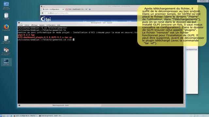Click the Firefox back arrow button
Image resolution: width=209 pixels, height=117 pixels.
[42, 13]
